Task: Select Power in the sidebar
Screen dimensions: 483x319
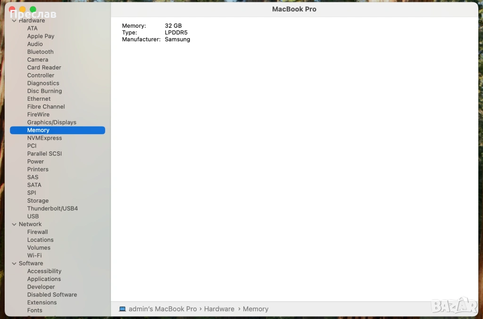Action: [x=35, y=161]
